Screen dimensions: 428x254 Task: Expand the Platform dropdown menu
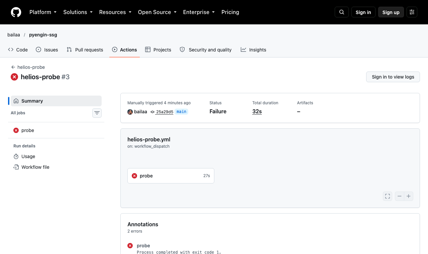click(x=43, y=12)
